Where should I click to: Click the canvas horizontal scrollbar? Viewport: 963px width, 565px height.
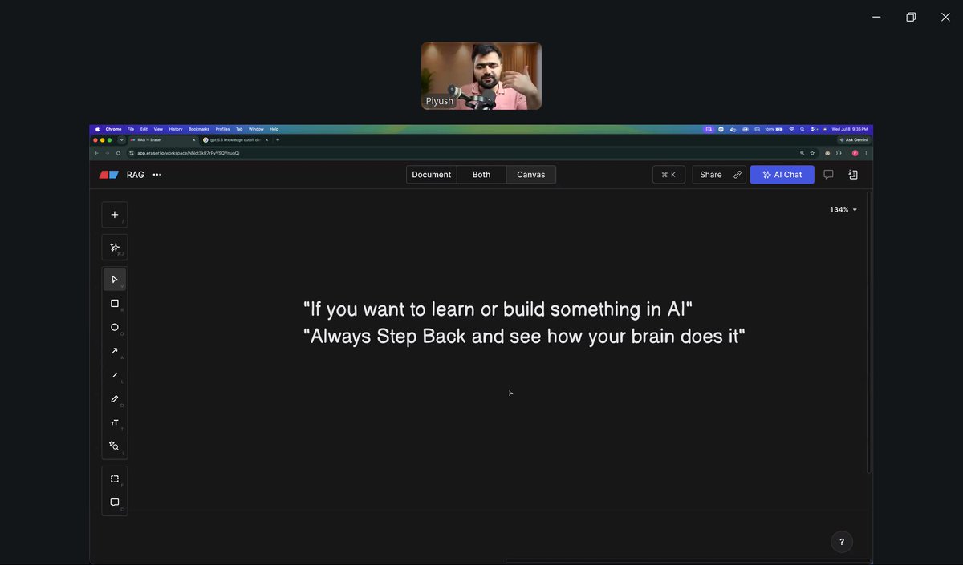[x=689, y=561]
